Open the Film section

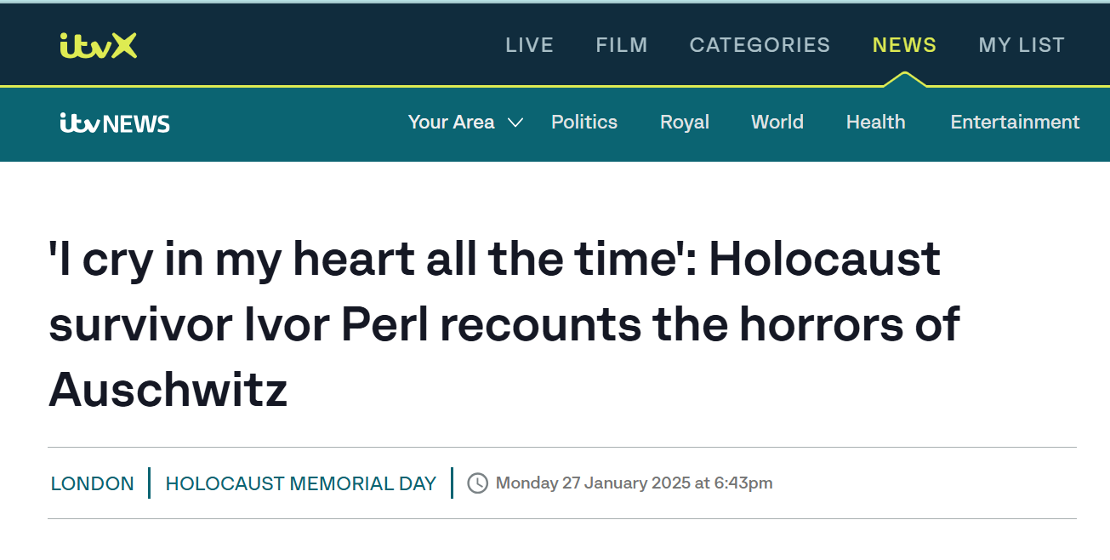coord(622,45)
